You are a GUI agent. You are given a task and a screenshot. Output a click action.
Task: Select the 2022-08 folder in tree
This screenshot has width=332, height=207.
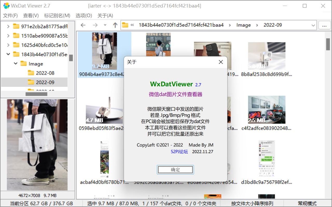[45, 73]
